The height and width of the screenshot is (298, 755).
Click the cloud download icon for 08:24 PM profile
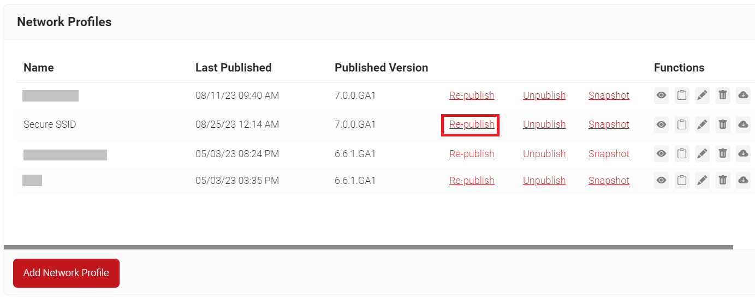pyautogui.click(x=743, y=154)
